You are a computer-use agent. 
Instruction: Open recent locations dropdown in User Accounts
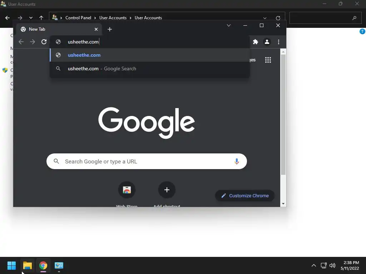(31, 18)
